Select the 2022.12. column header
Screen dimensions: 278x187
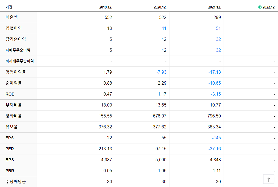point(269,7)
